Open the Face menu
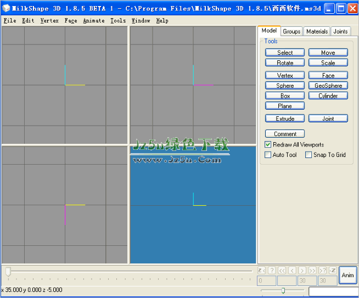 [70, 21]
